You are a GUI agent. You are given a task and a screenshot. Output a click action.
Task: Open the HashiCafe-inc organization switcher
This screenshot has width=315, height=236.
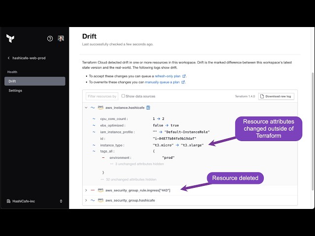pyautogui.click(x=61, y=201)
